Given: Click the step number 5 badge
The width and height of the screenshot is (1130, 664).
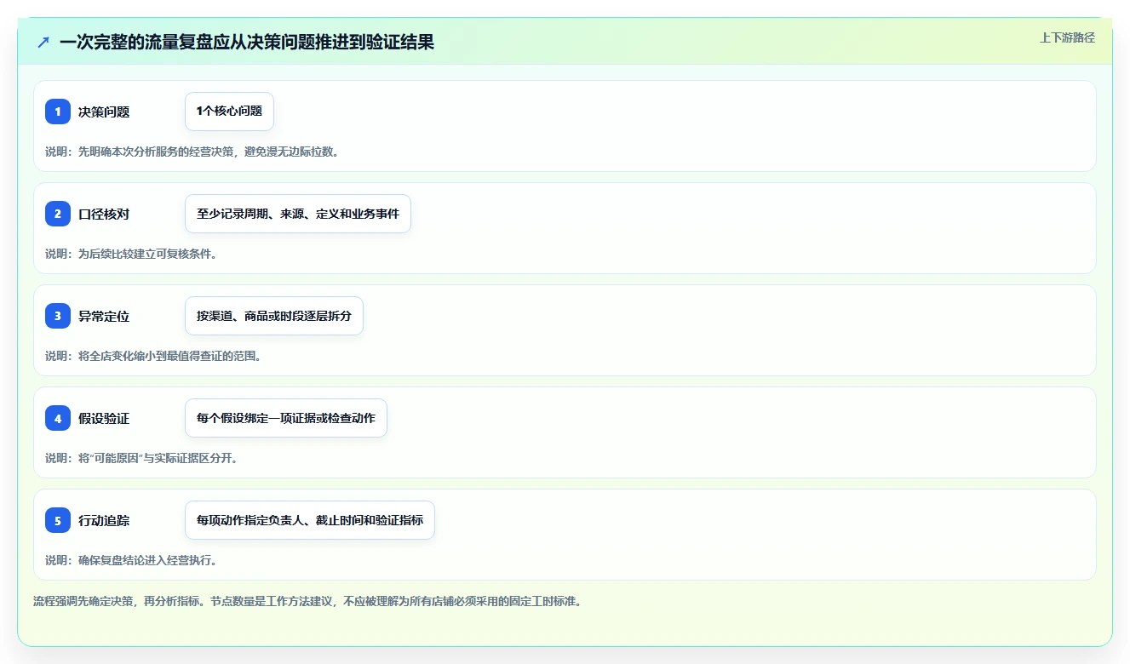Looking at the screenshot, I should click(x=58, y=520).
